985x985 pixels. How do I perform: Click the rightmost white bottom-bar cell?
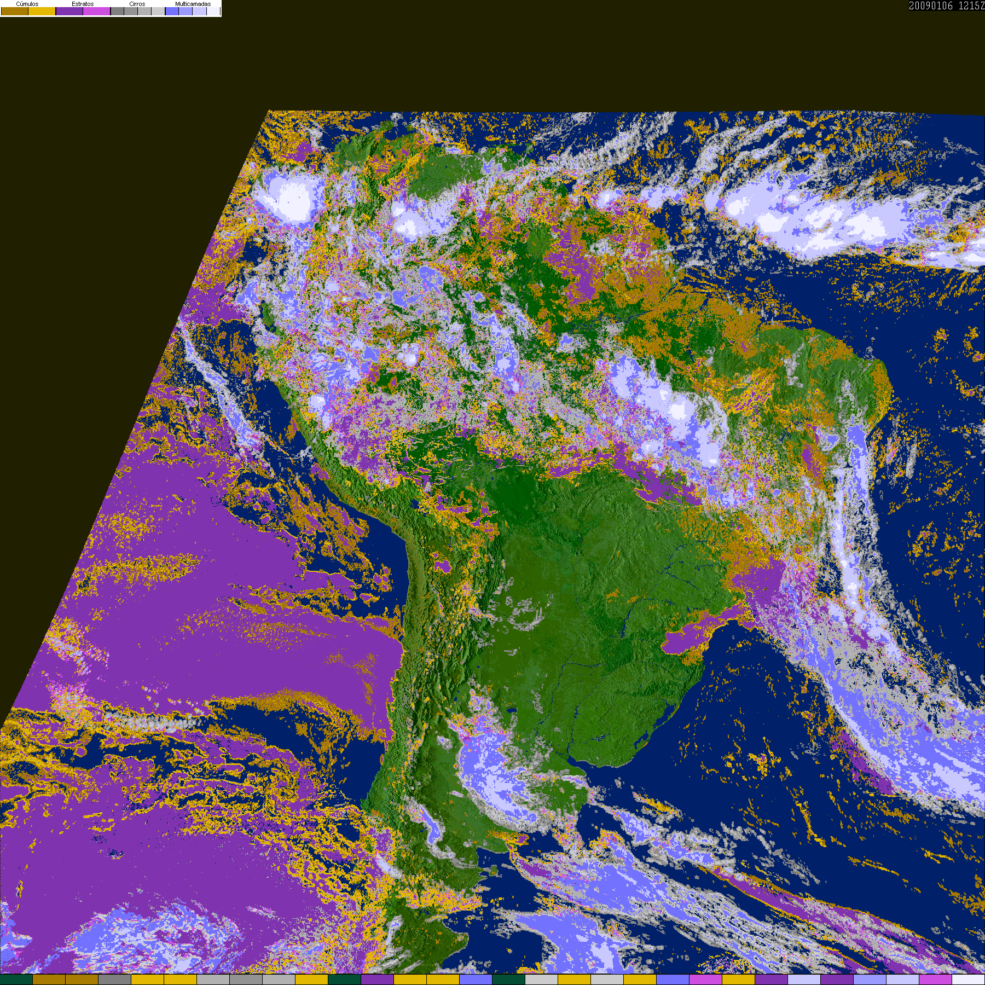(968, 980)
